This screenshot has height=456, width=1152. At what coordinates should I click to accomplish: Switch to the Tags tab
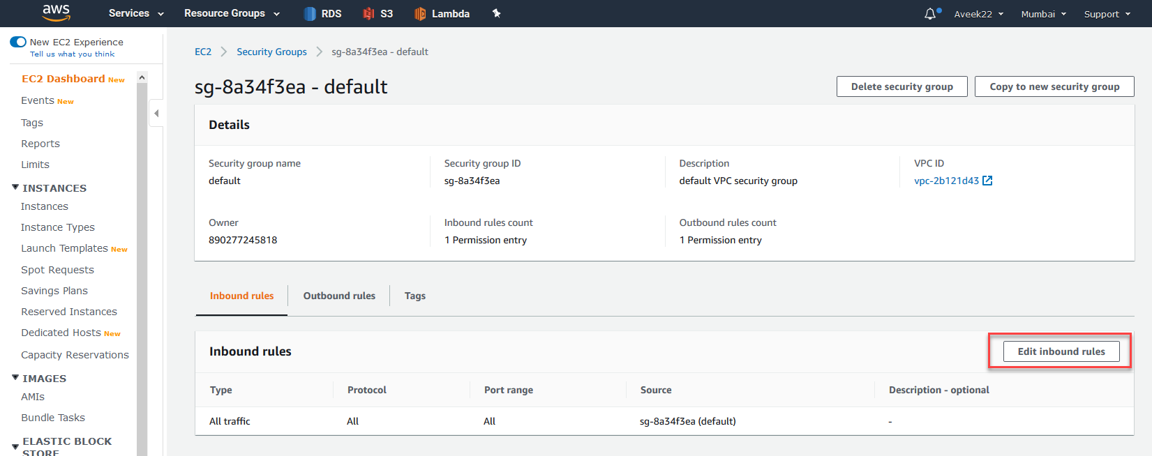415,296
